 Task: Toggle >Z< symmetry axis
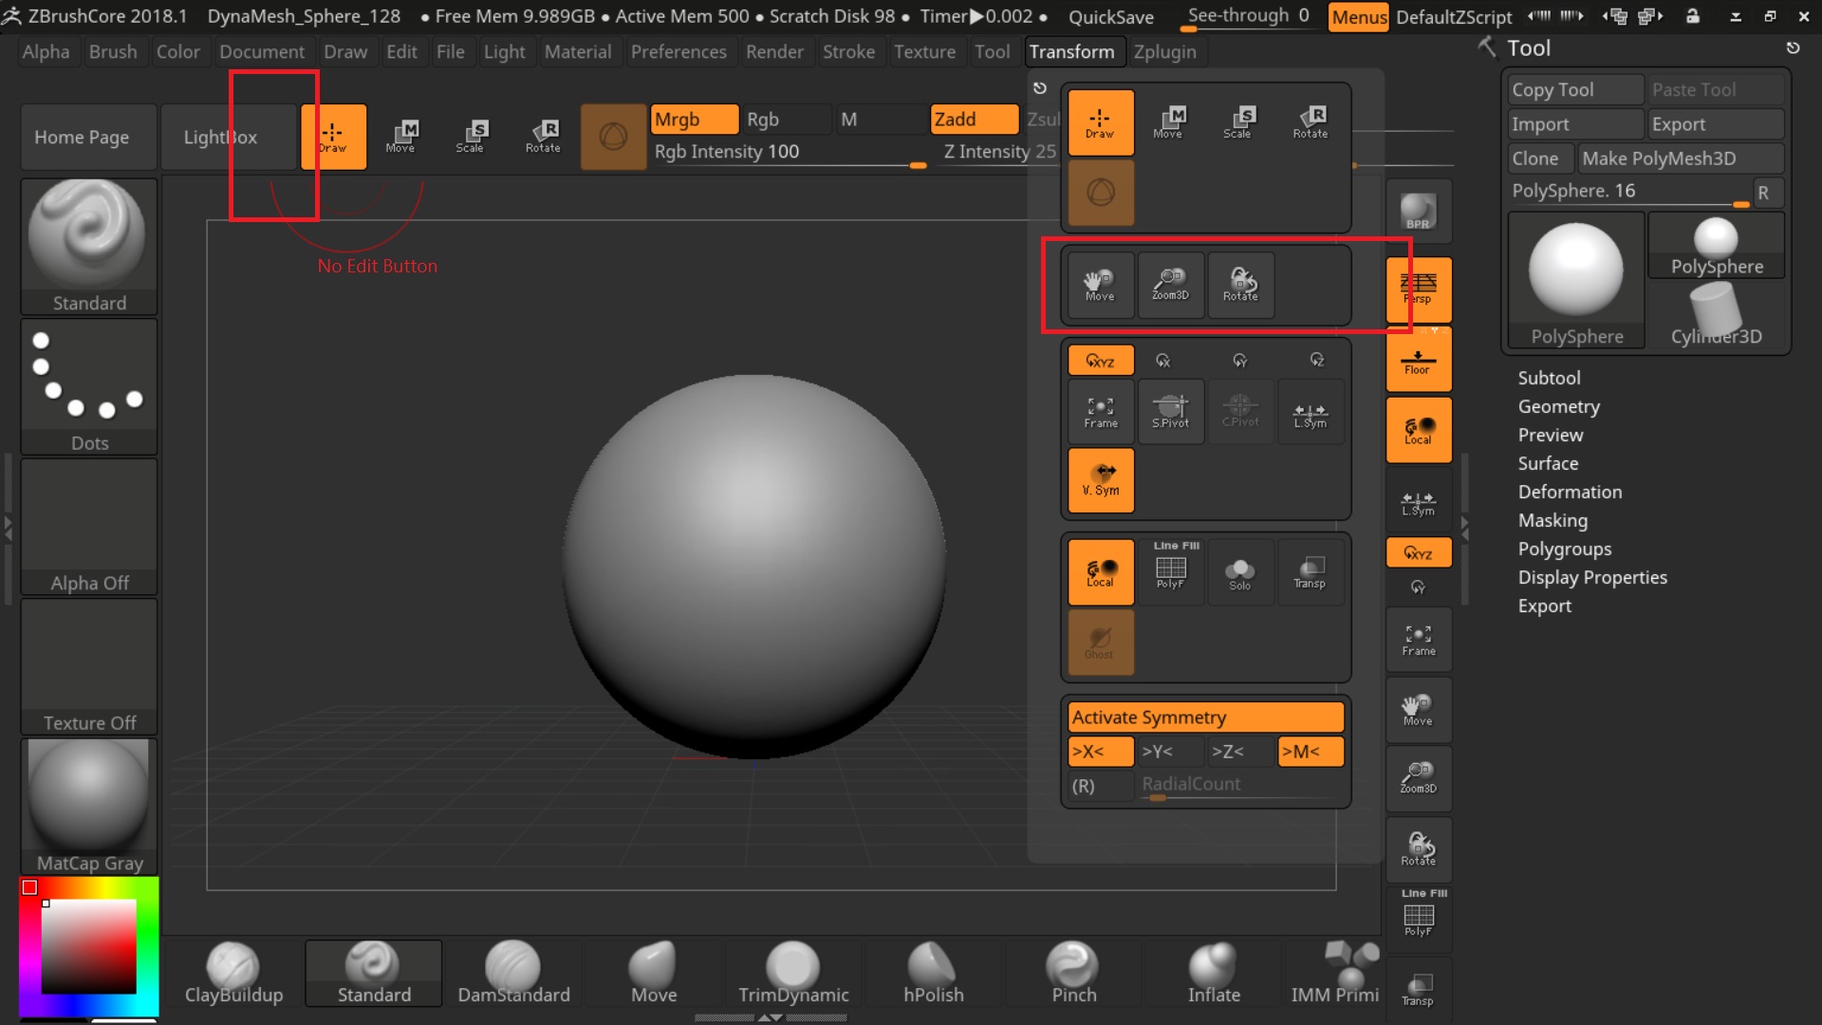tap(1240, 751)
